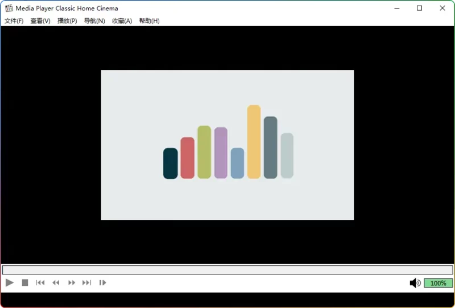Minimize the Media Player Classic window
Image resolution: width=455 pixels, height=308 pixels.
[x=396, y=8]
